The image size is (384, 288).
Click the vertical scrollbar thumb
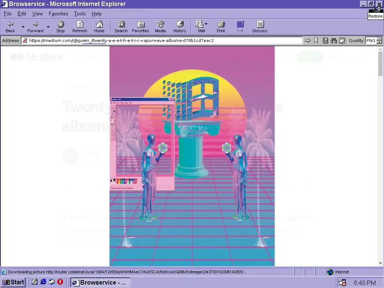(x=380, y=64)
